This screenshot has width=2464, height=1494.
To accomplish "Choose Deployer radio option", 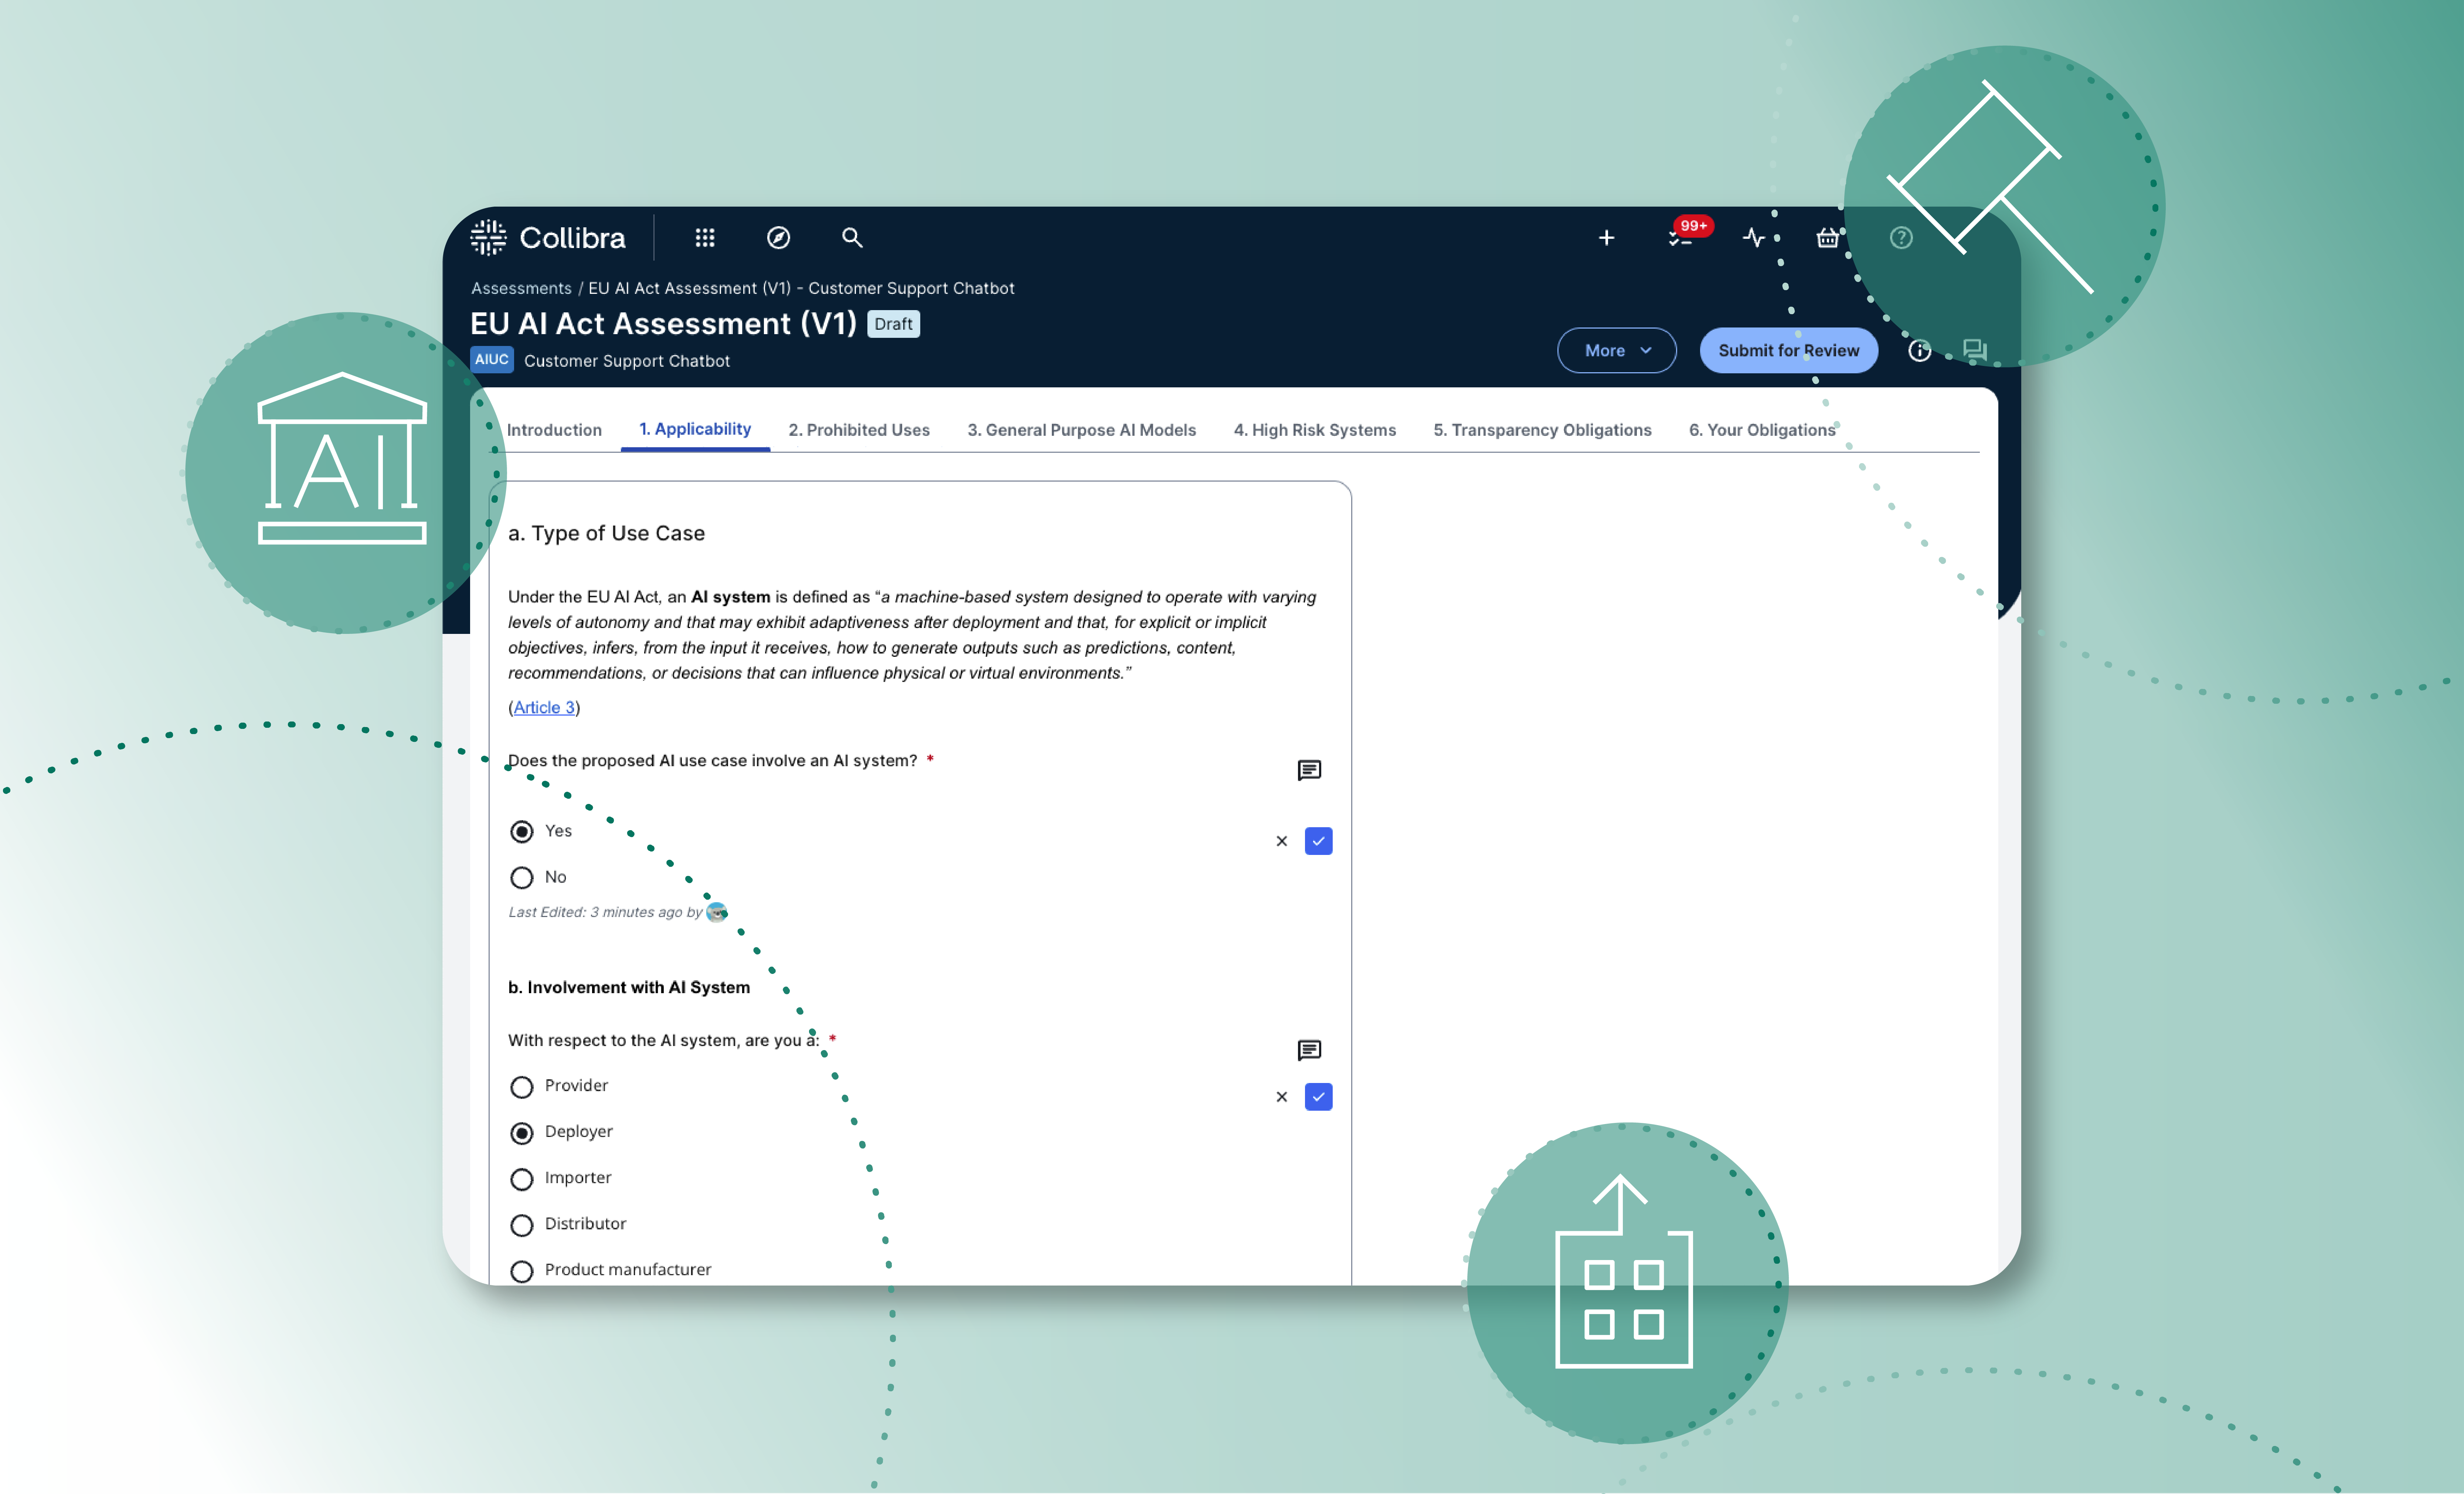I will pyautogui.click(x=522, y=1133).
